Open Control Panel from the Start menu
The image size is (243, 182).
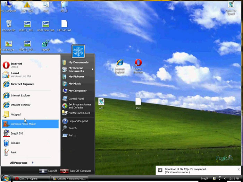pos(78,99)
